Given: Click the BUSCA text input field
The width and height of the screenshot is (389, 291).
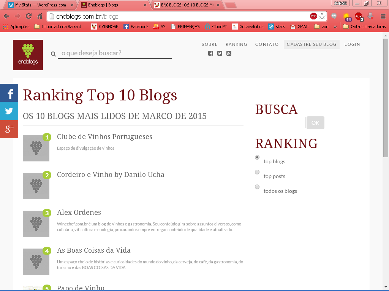Looking at the screenshot, I should point(280,122).
